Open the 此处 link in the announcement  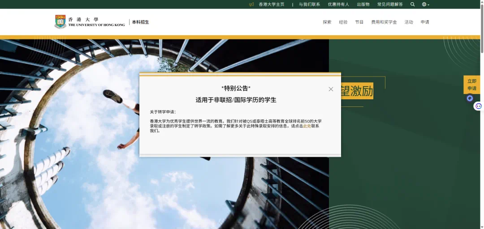point(307,126)
